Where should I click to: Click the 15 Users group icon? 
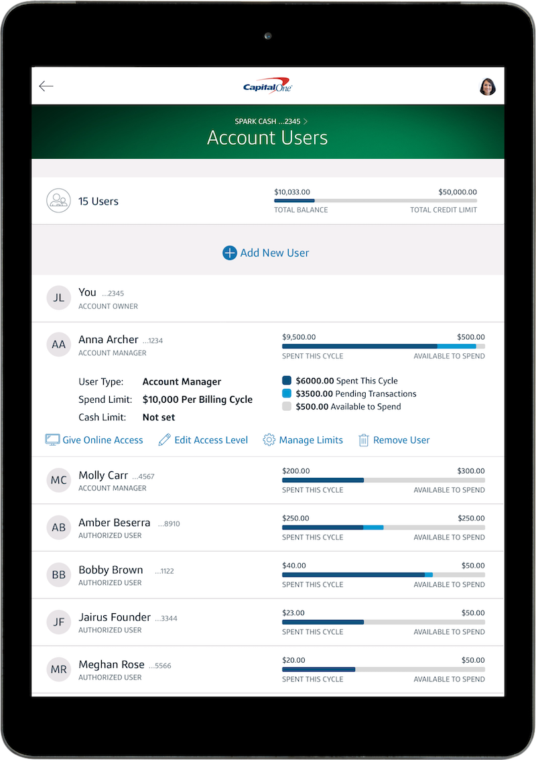(x=58, y=200)
